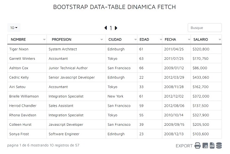Click the current page number 1
230x154 pixels.
(111, 28)
